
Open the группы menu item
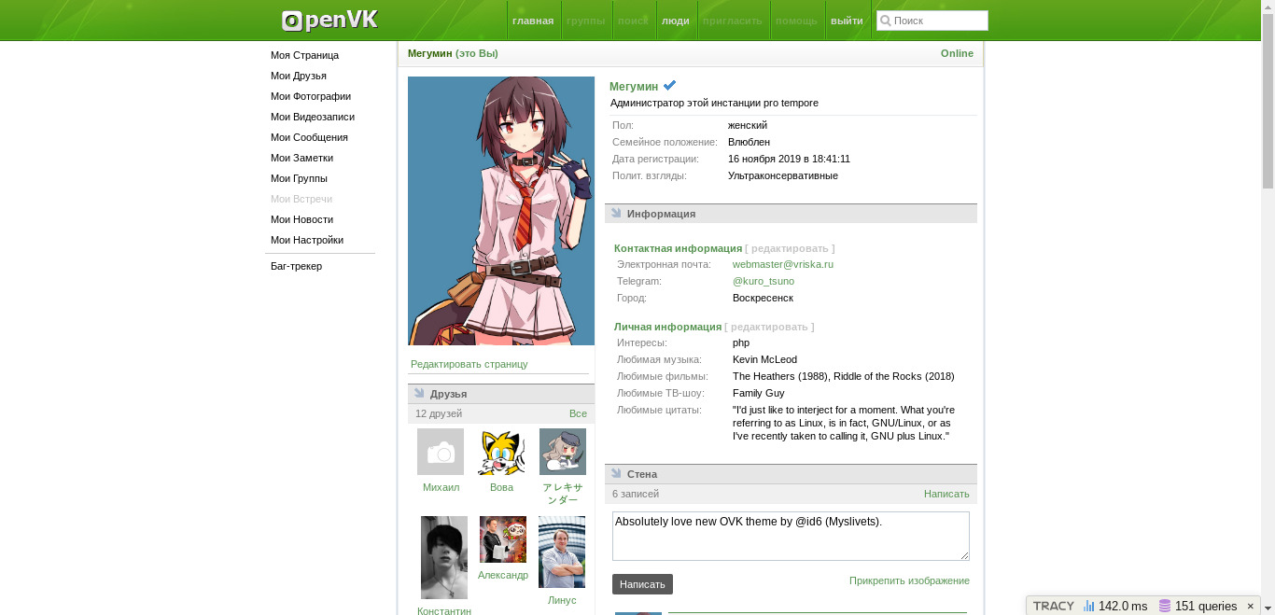(x=586, y=21)
